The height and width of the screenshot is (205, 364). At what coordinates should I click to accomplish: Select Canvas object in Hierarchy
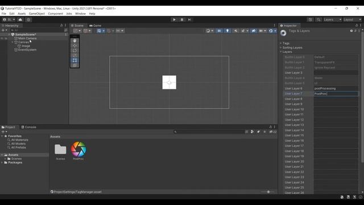point(23,42)
